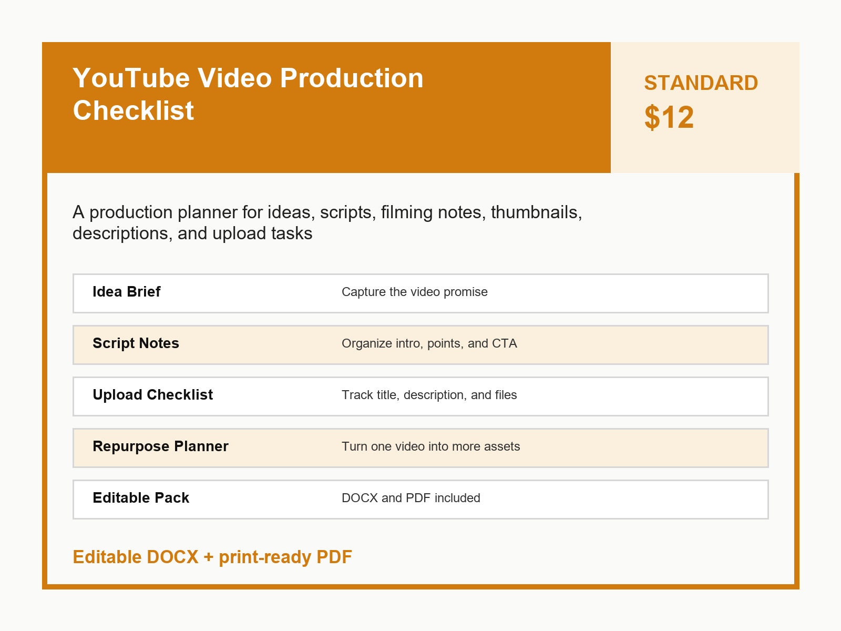The image size is (841, 631).
Task: Click 'DOCX and PDF included' text
Action: (x=411, y=498)
